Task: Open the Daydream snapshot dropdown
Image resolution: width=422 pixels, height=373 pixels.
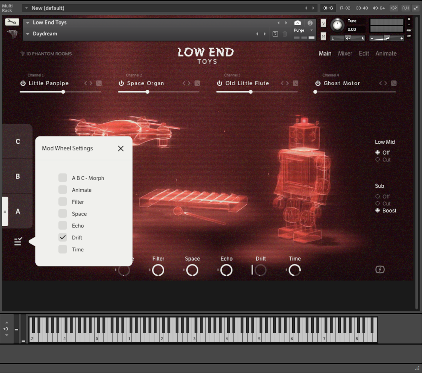Action: (28, 34)
